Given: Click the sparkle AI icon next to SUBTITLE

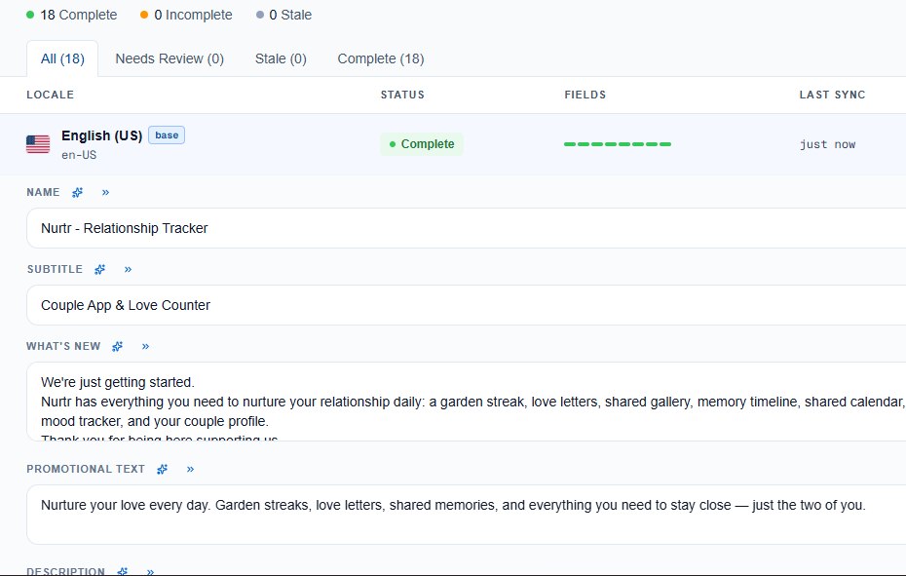Looking at the screenshot, I should point(100,270).
